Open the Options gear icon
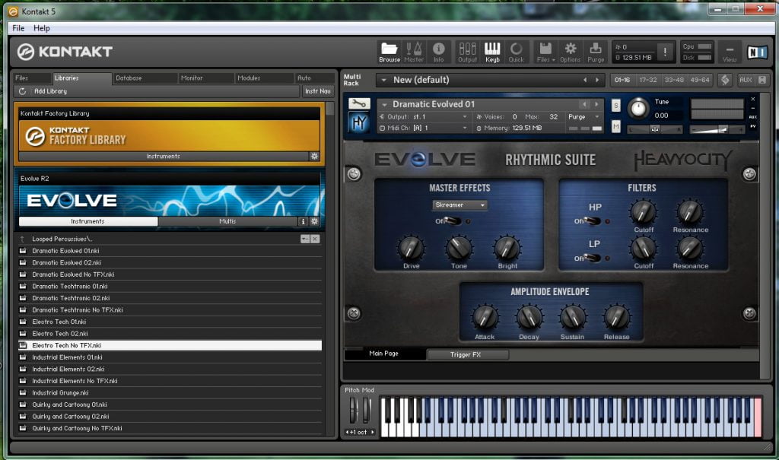 coord(570,52)
